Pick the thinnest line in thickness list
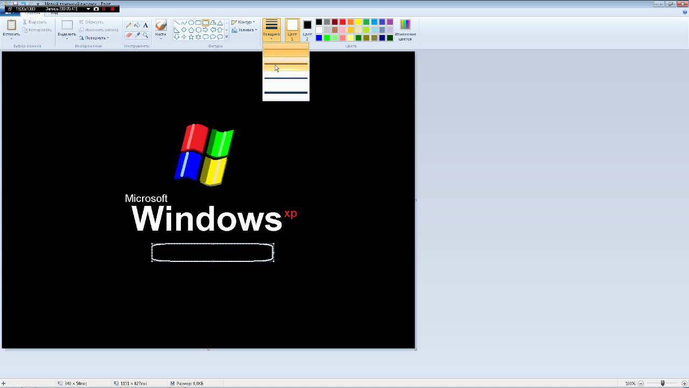Screen dimensions: 689x388 pos(286,50)
